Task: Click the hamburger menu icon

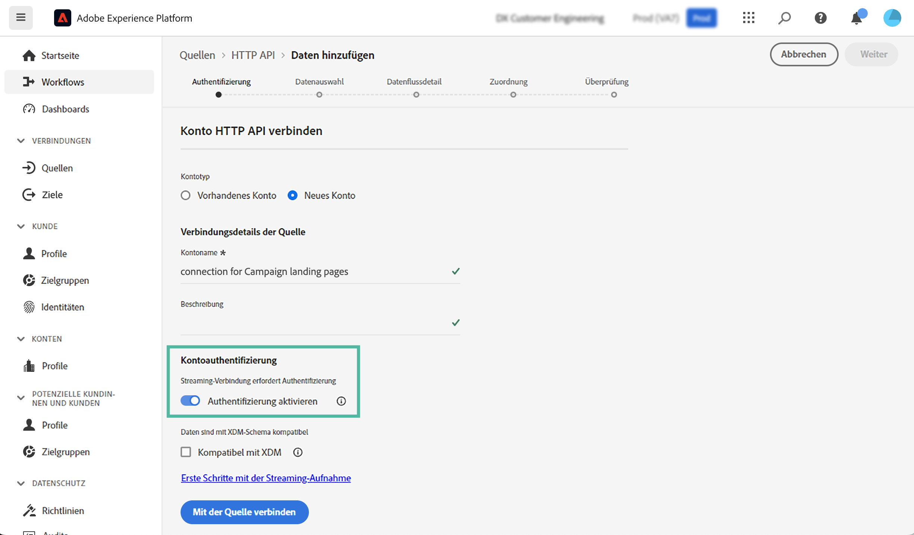Action: 21,18
